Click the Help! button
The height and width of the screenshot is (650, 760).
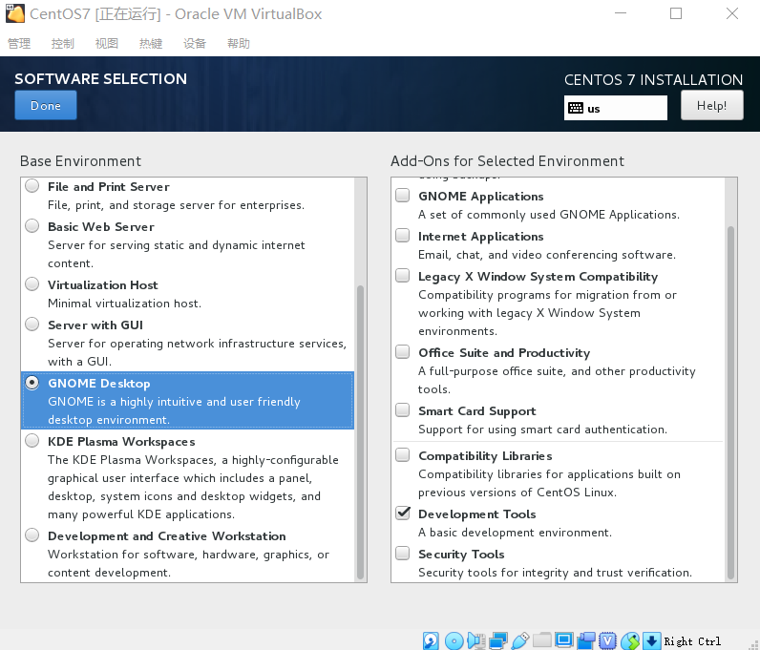[x=711, y=105]
